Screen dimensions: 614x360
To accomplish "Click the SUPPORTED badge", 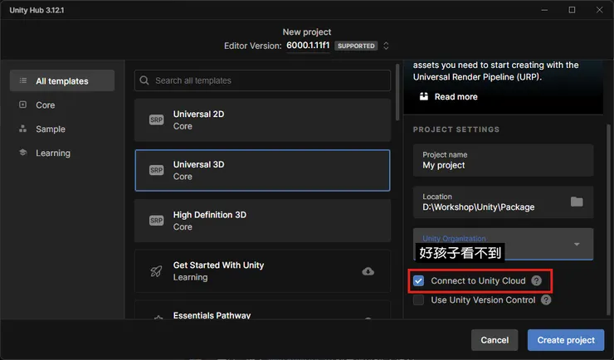I will (356, 46).
